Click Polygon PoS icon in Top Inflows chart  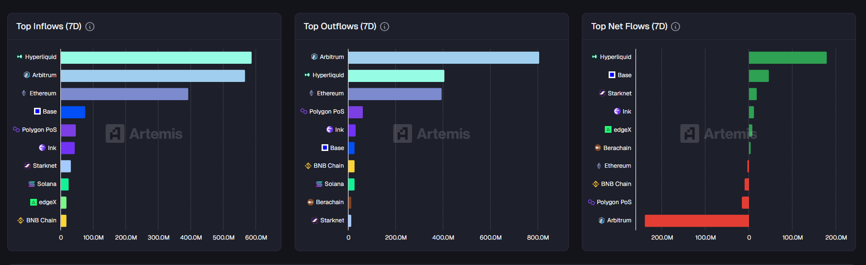16,129
